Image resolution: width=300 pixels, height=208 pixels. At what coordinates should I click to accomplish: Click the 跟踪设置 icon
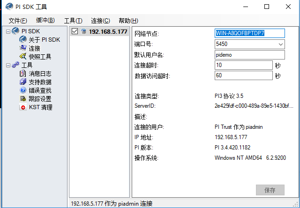click(x=23, y=99)
